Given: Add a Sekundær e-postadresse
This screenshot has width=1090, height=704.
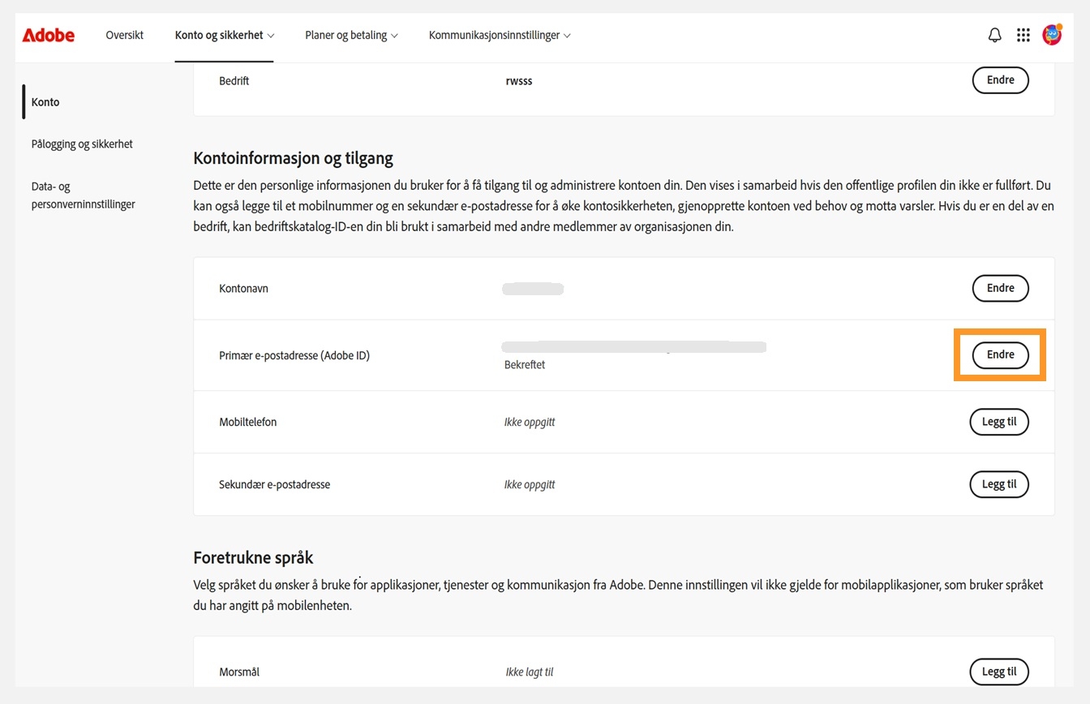Looking at the screenshot, I should click(x=999, y=484).
